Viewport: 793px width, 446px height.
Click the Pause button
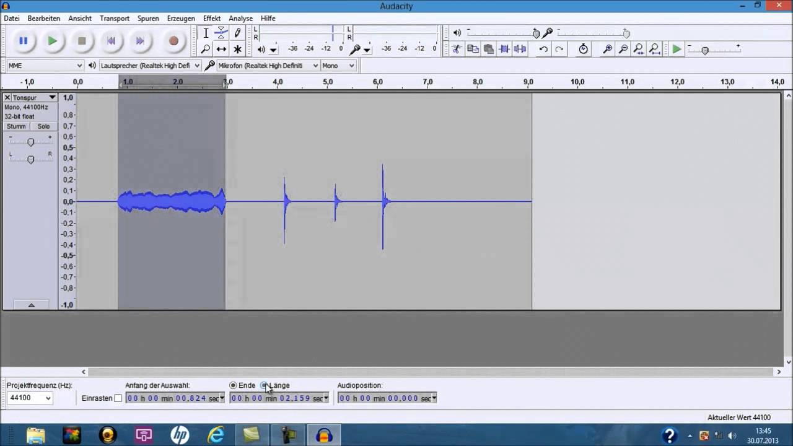pyautogui.click(x=23, y=41)
